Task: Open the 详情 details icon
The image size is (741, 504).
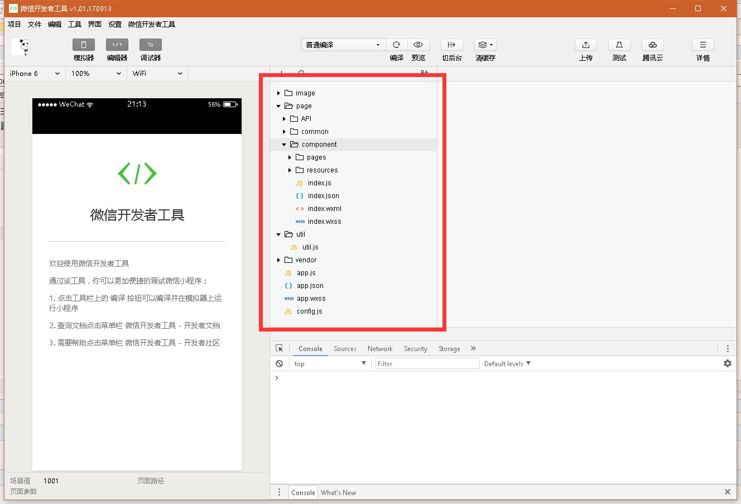Action: click(703, 45)
